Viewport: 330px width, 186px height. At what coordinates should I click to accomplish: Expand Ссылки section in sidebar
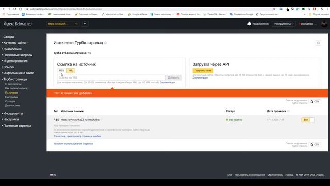[9, 67]
